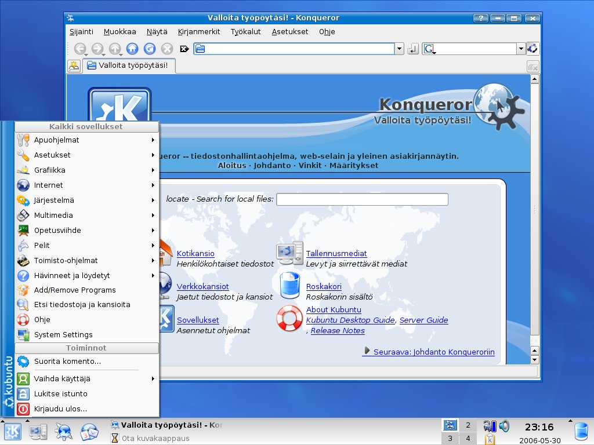Clear the location bar with black X icon

(x=184, y=49)
